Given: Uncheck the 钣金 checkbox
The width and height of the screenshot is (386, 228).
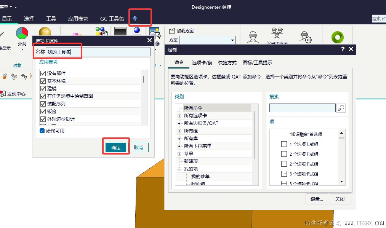Looking at the screenshot, I should click(x=43, y=112).
